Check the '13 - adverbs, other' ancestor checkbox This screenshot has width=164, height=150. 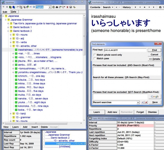44,141
